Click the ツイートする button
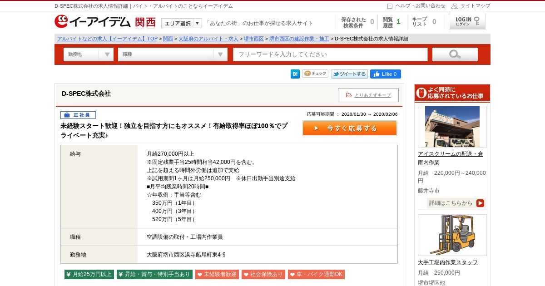The image size is (545, 286). (x=350, y=74)
